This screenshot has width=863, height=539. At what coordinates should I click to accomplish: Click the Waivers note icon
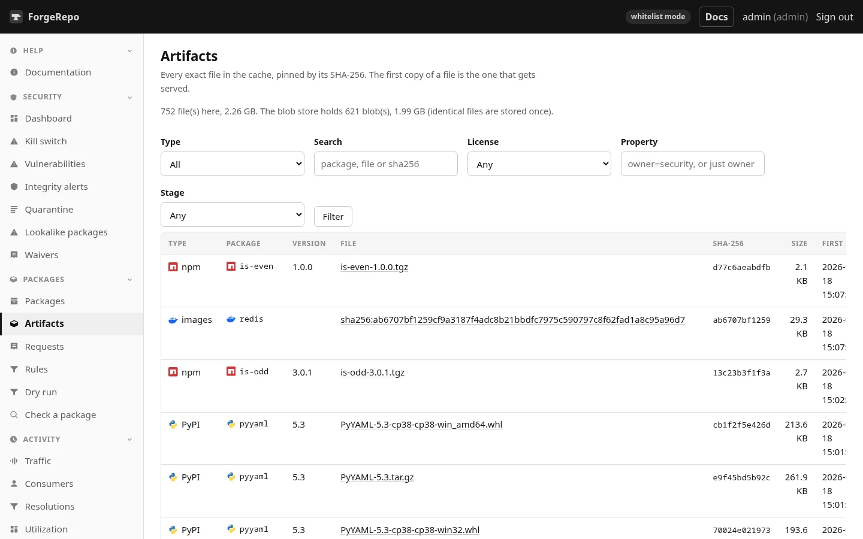click(x=14, y=255)
